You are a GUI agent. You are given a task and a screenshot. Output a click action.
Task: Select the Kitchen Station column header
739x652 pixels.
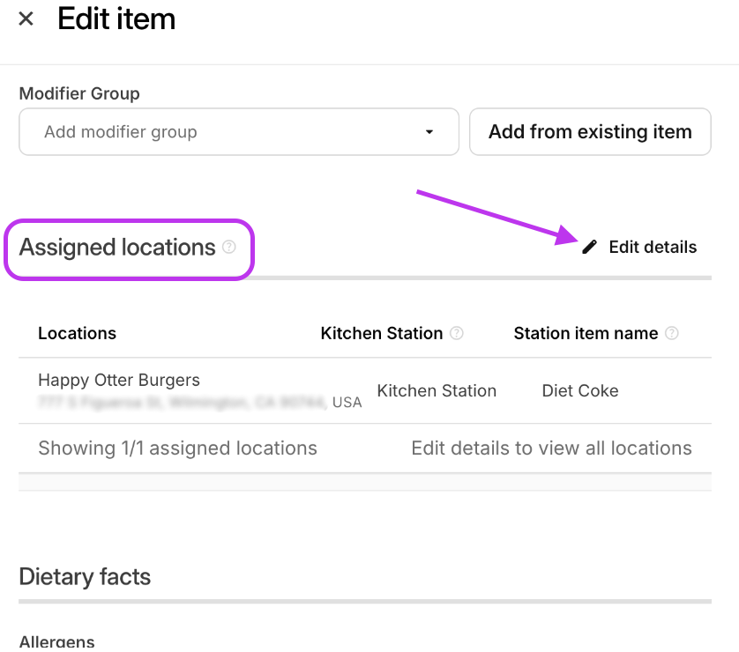click(381, 333)
